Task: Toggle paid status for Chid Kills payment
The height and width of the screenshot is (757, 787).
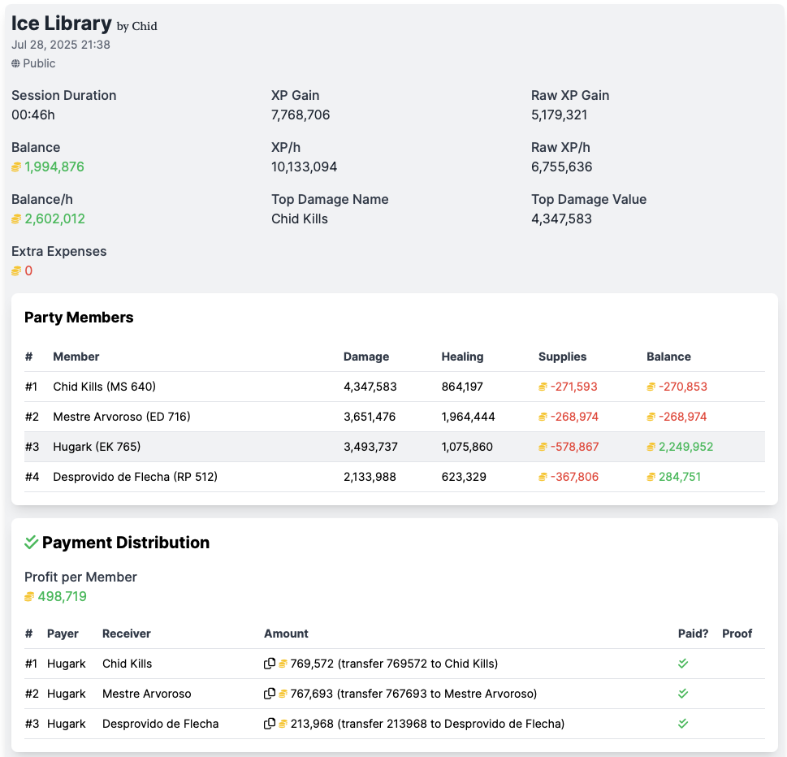Action: (683, 664)
